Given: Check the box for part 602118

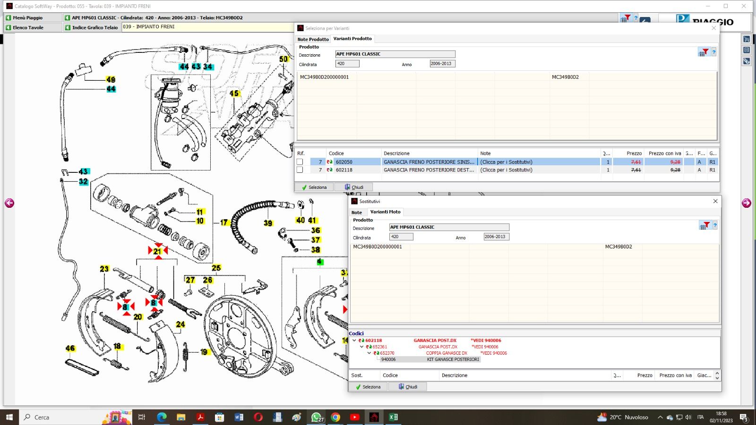Looking at the screenshot, I should 300,170.
